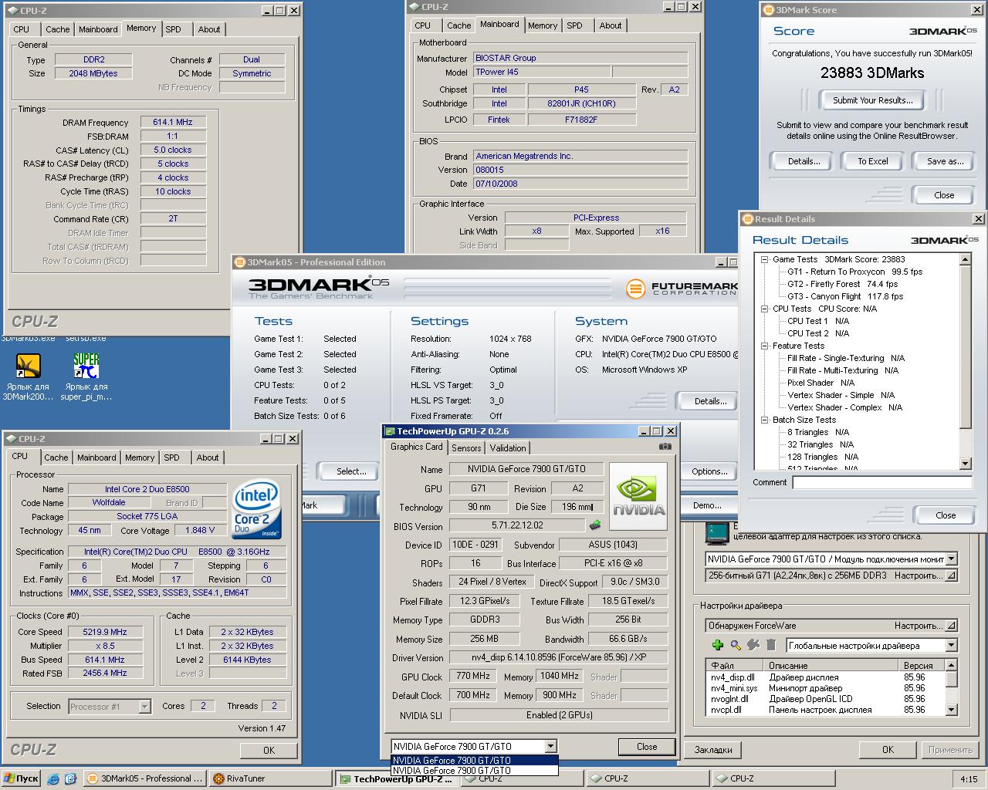Close the Result Details window via Close button
The height and width of the screenshot is (790, 988).
tap(945, 515)
